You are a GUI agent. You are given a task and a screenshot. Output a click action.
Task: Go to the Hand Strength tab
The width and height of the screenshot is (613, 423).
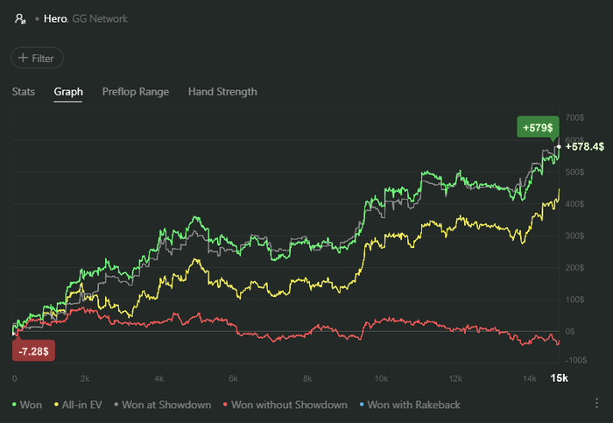point(222,91)
